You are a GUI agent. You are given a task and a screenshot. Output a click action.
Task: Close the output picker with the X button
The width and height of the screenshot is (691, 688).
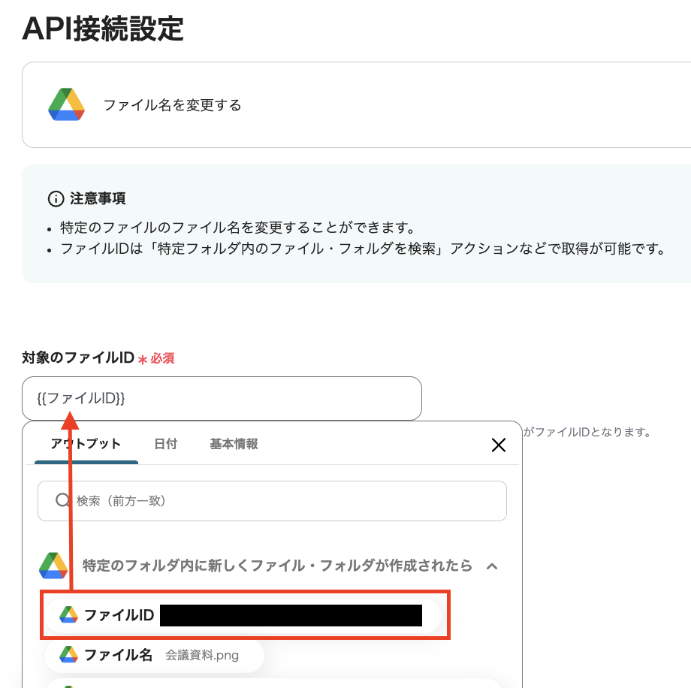click(499, 445)
